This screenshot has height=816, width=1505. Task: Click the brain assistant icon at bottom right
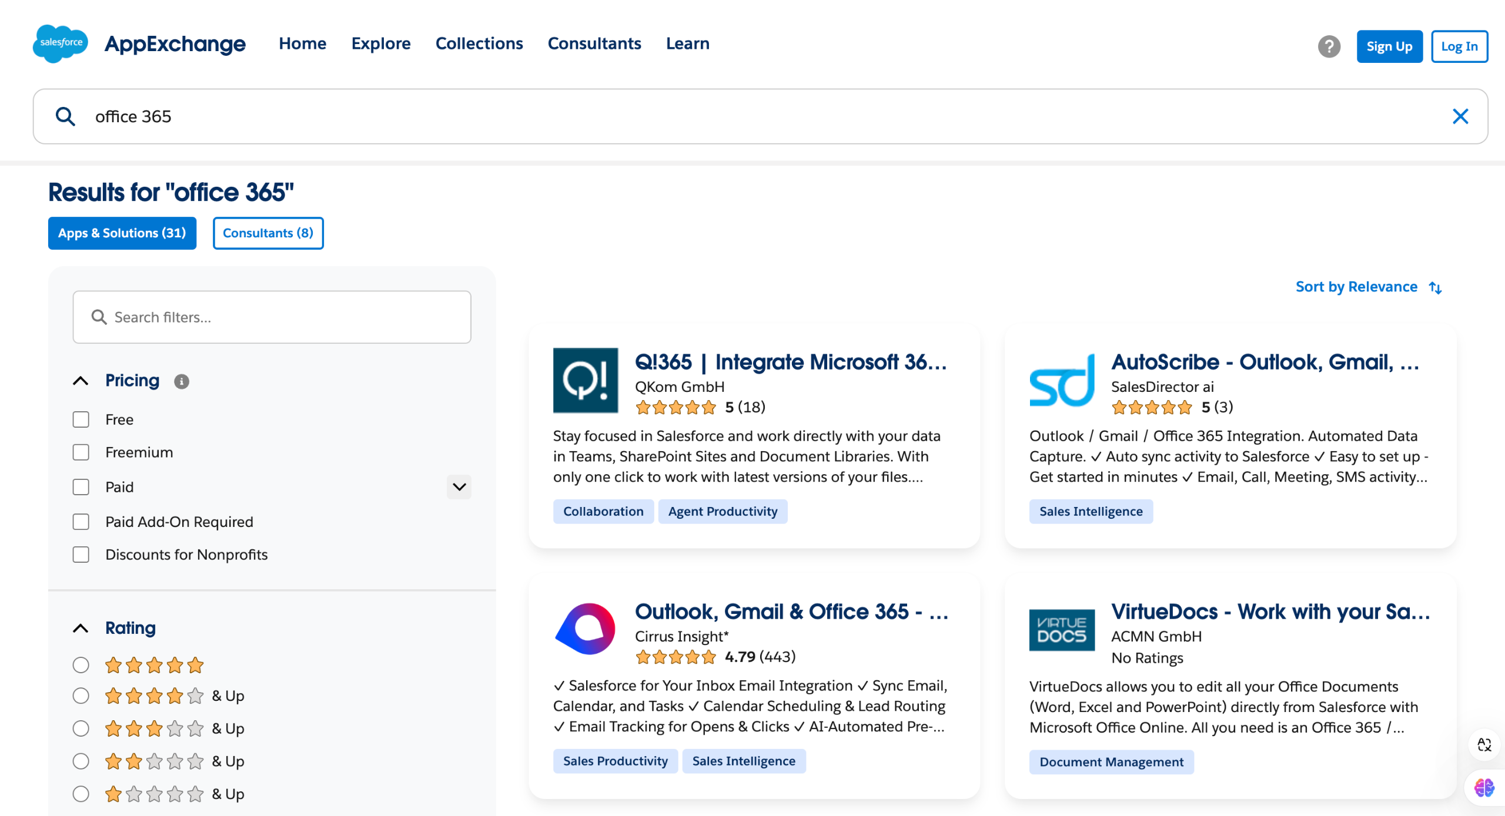pyautogui.click(x=1484, y=787)
